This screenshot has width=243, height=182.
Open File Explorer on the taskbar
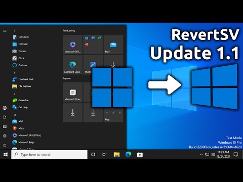(x=116, y=155)
